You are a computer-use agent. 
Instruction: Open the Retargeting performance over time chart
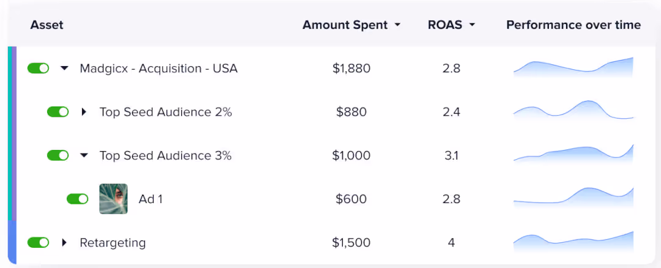click(573, 242)
